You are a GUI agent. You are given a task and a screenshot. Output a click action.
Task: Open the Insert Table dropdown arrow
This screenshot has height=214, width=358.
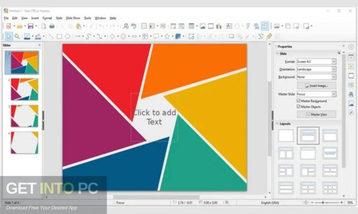[197, 26]
